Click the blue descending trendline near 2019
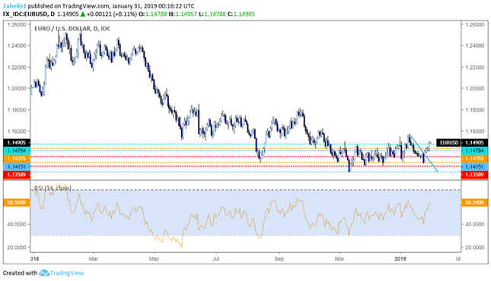 (423, 153)
